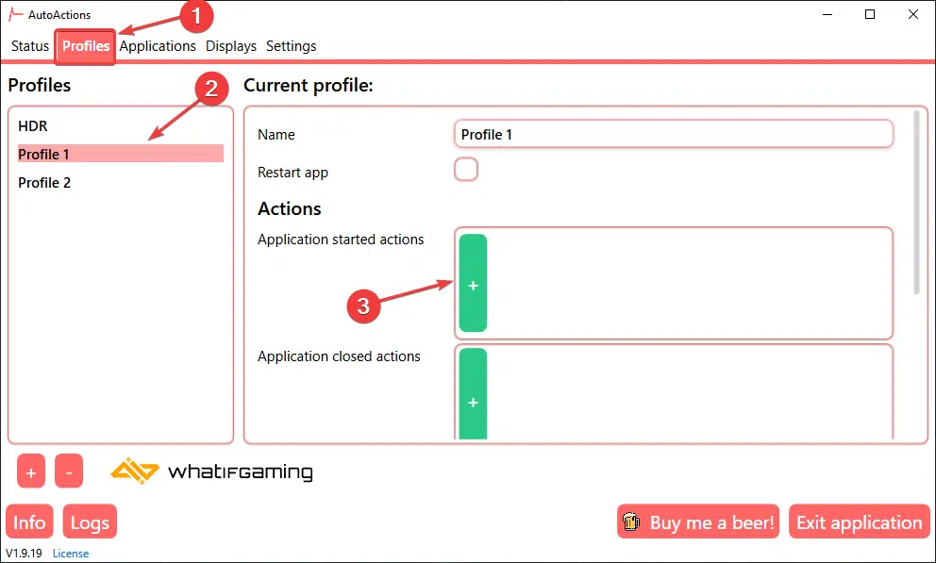936x563 pixels.
Task: Select Profile 2 in the list
Action: pos(44,183)
